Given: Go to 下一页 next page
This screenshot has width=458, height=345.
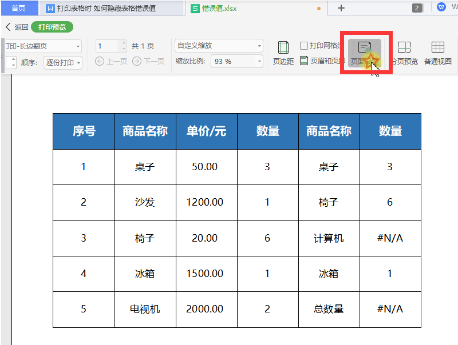Looking at the screenshot, I should (149, 61).
